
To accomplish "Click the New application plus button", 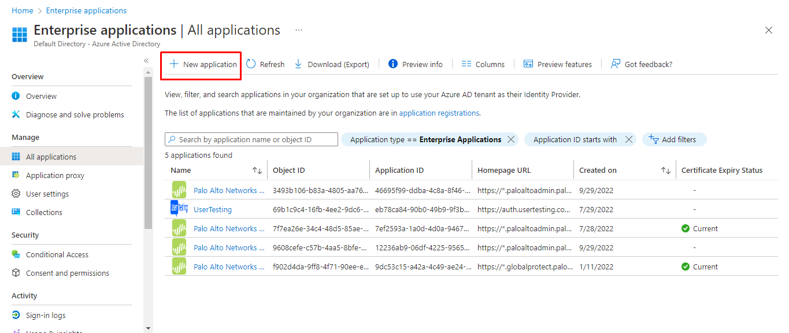I will (x=202, y=64).
